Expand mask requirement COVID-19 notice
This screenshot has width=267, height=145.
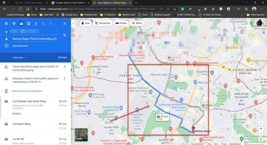click(35, 80)
